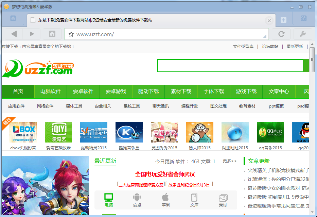Click the game character banner image
Image resolution: width=317 pixels, height=217 pixels.
click(46, 185)
